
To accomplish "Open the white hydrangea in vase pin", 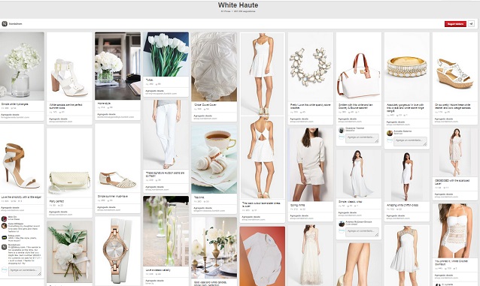I will pos(22,66).
